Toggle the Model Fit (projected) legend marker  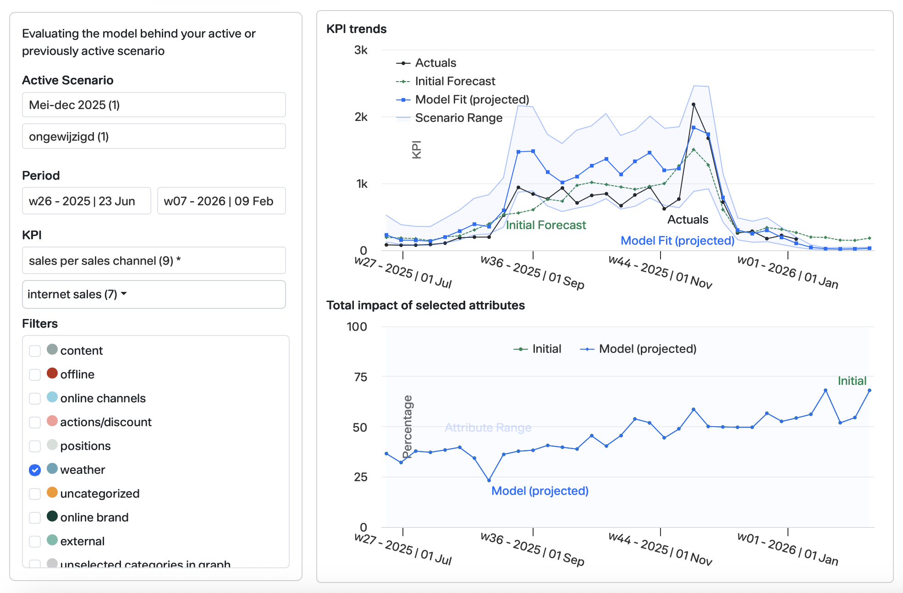[403, 100]
